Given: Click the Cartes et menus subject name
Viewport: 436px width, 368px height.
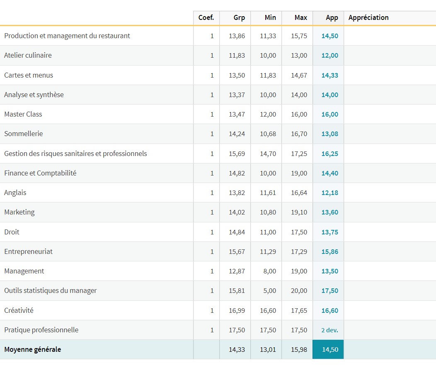Looking at the screenshot, I should 29,76.
